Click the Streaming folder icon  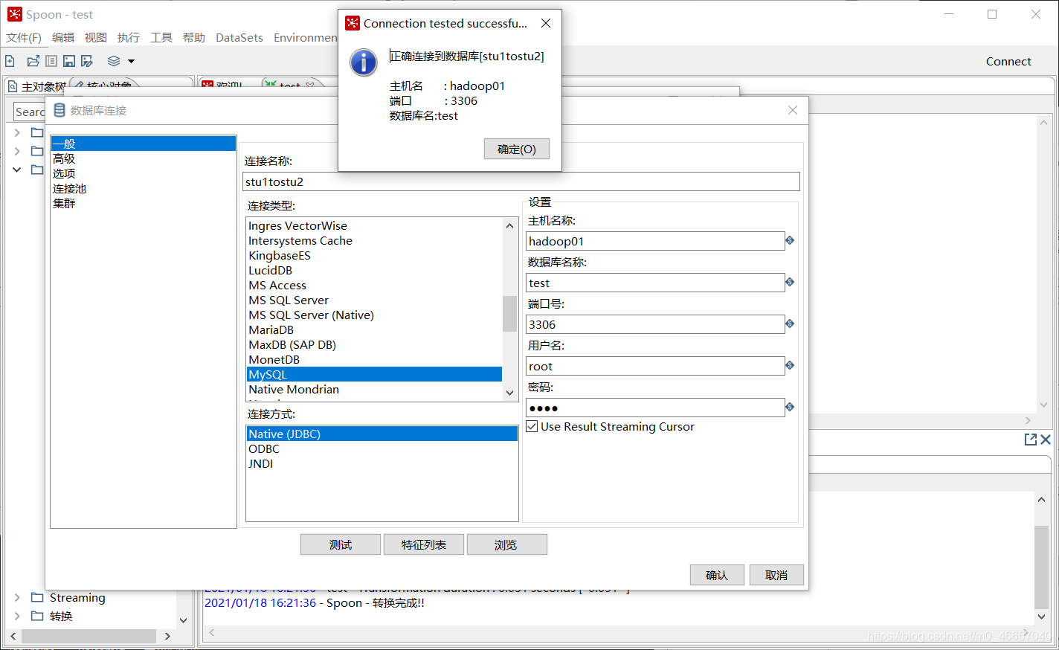pyautogui.click(x=37, y=597)
